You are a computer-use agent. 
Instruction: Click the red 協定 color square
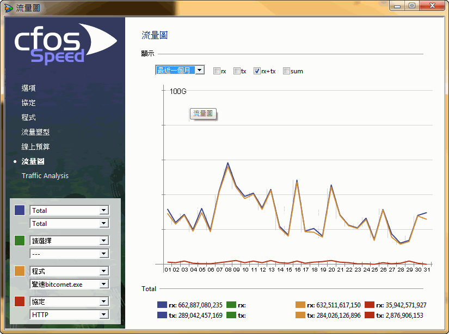click(20, 301)
